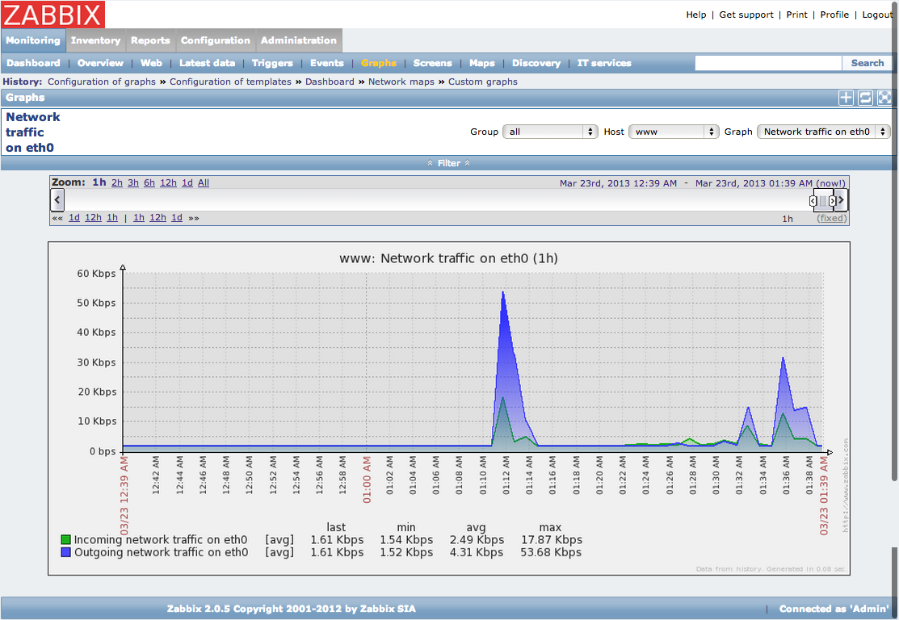Click the left resize handle on the time scrollbar
This screenshot has height=620, width=899.
813,200
